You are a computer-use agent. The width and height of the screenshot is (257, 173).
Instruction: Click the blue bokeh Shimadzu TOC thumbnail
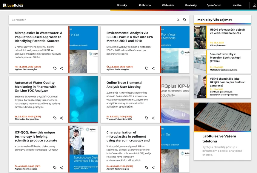83,99
